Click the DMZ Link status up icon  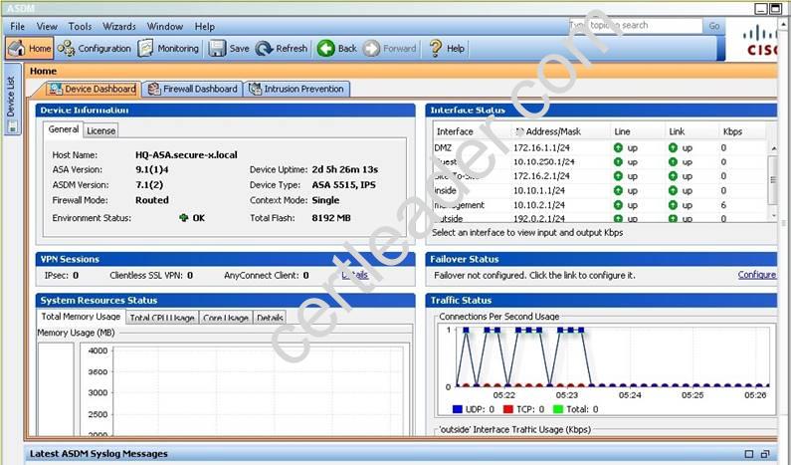673,148
